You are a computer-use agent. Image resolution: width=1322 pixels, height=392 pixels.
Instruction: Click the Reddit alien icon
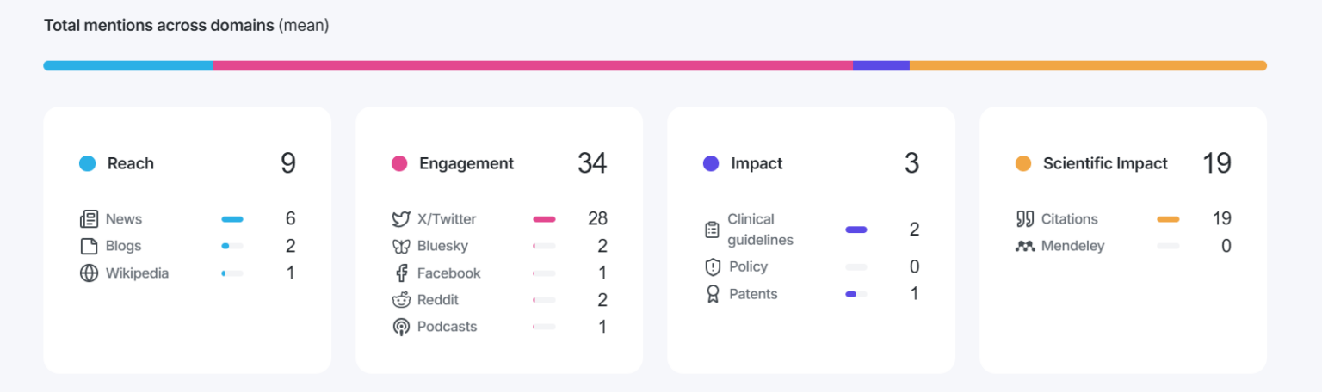coord(401,300)
